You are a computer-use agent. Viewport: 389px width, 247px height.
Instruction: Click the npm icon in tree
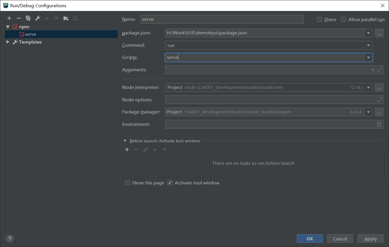pos(15,27)
